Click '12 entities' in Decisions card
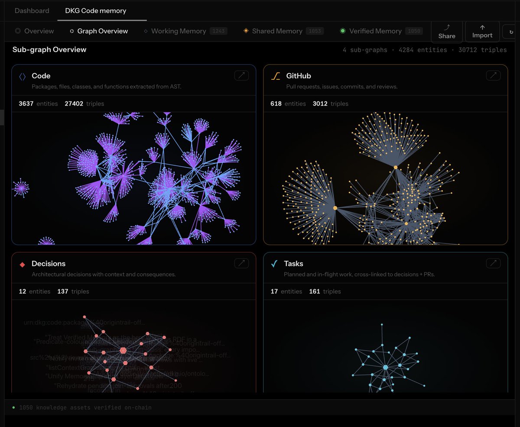520x427 pixels. [35, 291]
